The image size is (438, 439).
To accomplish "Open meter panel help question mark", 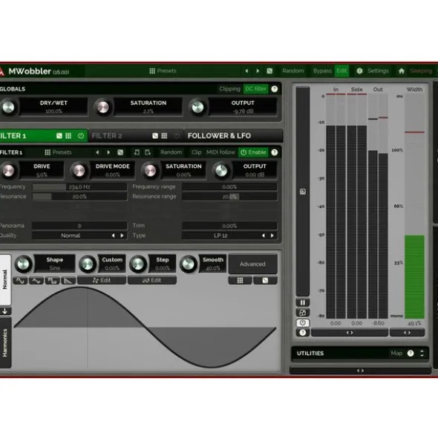I will point(303,333).
